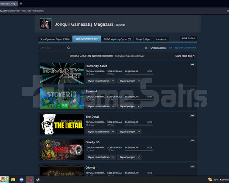Open the games list settings gear

click(146, 48)
